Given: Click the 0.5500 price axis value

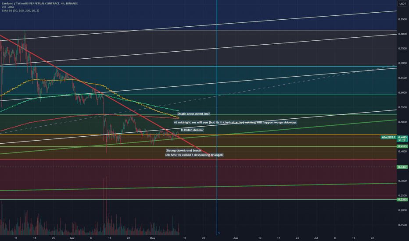Looking at the screenshot, I should 402,107.
